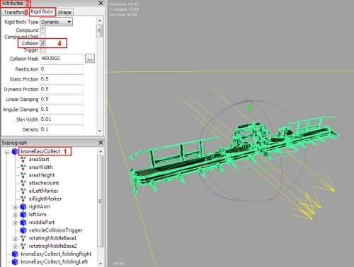Click the kroneEasyCollect_foldingRight cube icon
Image resolution: width=354 pixels, height=267 pixels.
(x=15, y=254)
